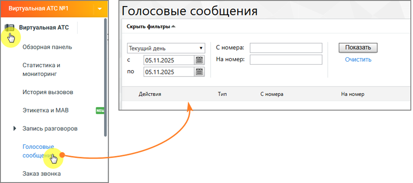
Task: Open calendar picker for the 'с' date
Action: [x=199, y=60]
